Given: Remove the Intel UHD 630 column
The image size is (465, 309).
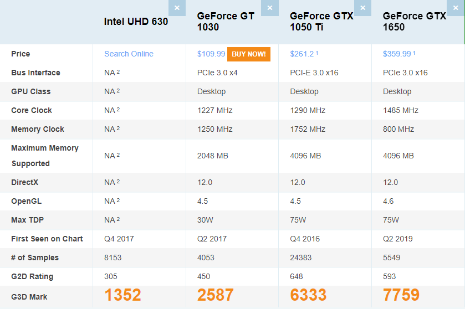Looking at the screenshot, I should coord(177,8).
